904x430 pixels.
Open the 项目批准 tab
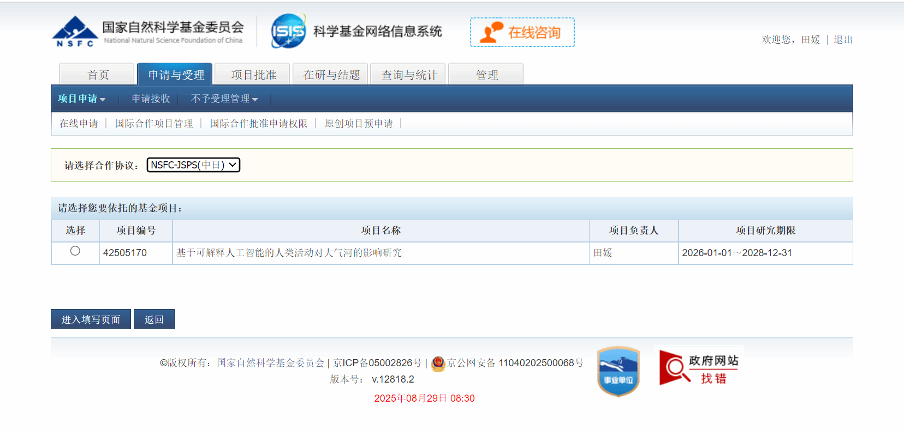253,75
